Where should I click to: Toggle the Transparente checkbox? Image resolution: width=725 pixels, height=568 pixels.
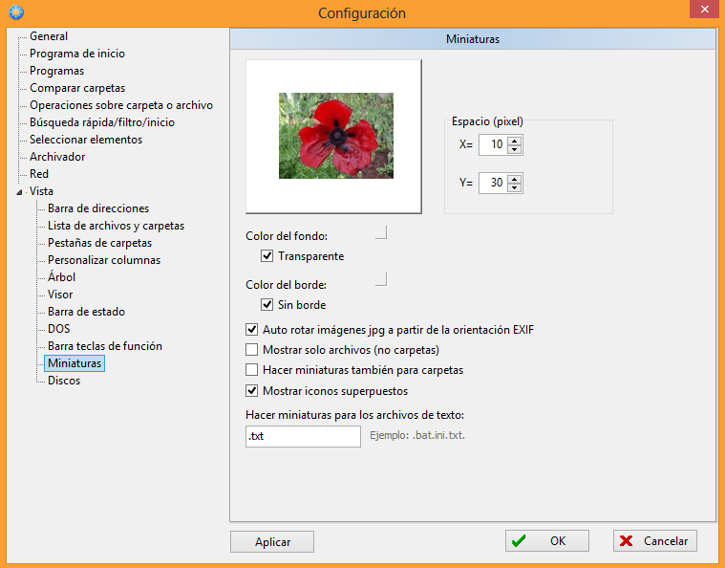coord(267,256)
